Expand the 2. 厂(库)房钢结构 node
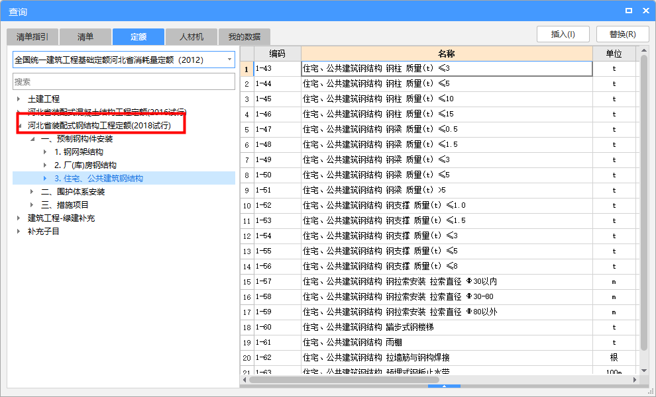The height and width of the screenshot is (397, 656). (45, 165)
